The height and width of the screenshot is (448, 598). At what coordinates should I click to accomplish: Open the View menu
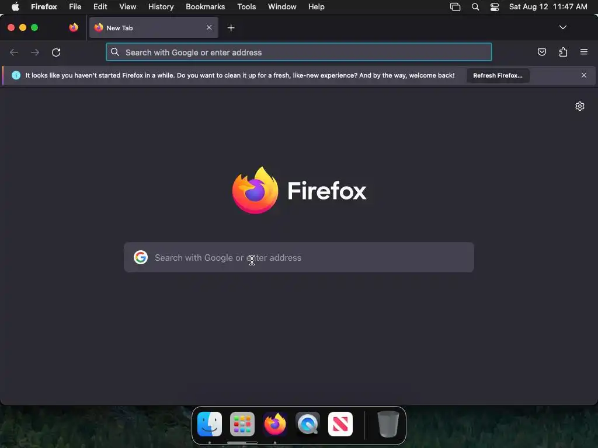pyautogui.click(x=127, y=7)
